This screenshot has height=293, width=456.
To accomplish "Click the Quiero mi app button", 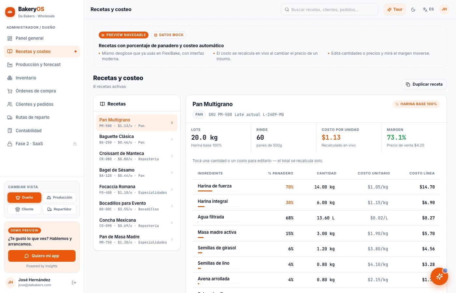I will 42,256.
